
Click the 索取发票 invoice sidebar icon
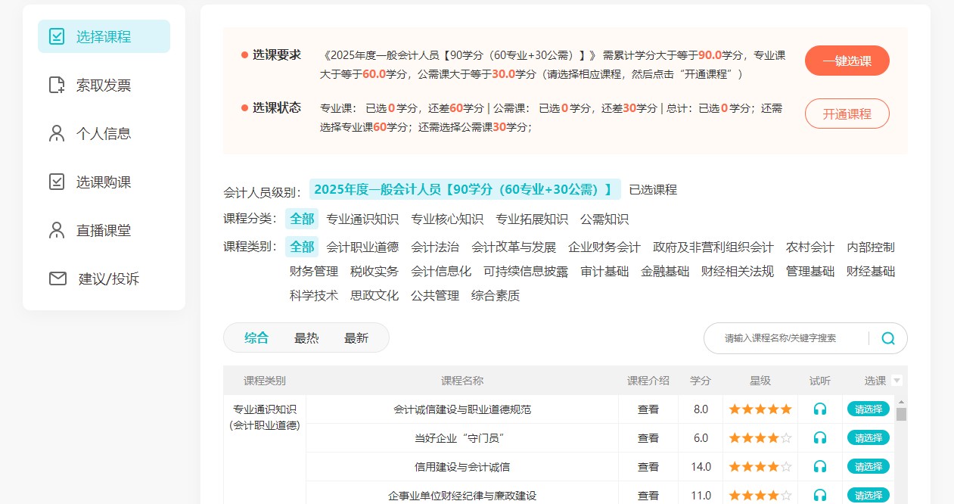[56, 84]
